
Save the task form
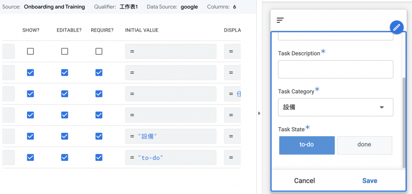[x=369, y=181]
